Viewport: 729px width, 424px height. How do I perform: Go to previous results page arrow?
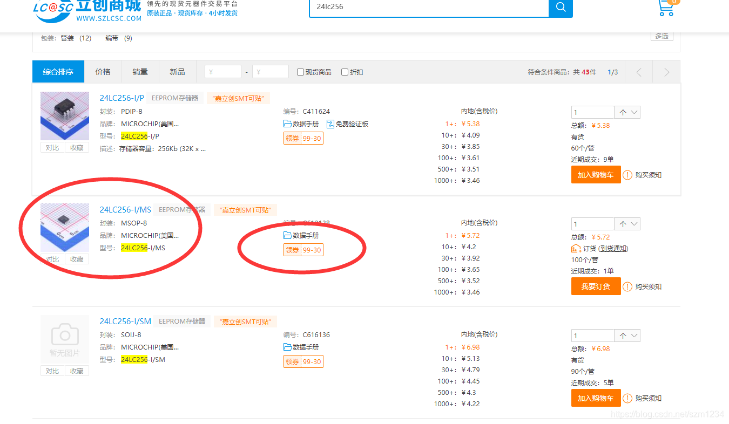(x=639, y=72)
